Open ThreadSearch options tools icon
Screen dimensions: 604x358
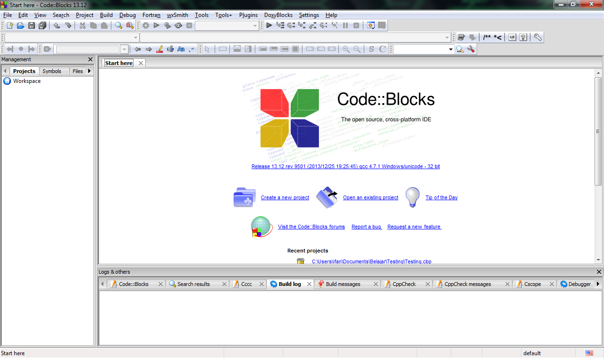click(x=470, y=49)
